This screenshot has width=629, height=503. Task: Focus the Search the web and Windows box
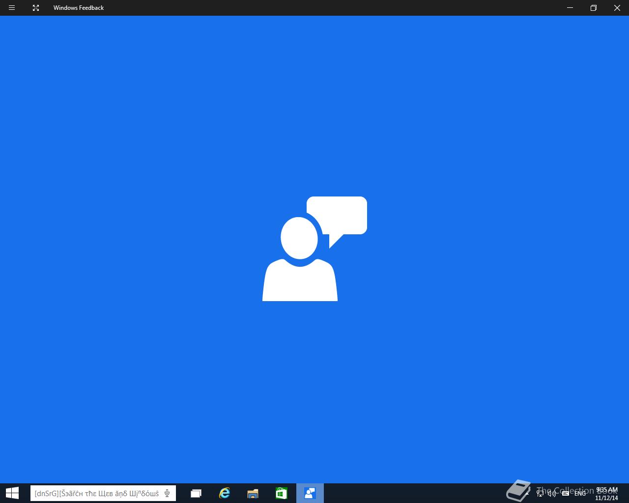(x=103, y=493)
